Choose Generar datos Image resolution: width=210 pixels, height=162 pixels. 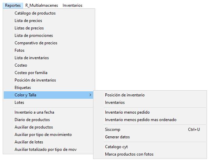[x=150, y=137]
